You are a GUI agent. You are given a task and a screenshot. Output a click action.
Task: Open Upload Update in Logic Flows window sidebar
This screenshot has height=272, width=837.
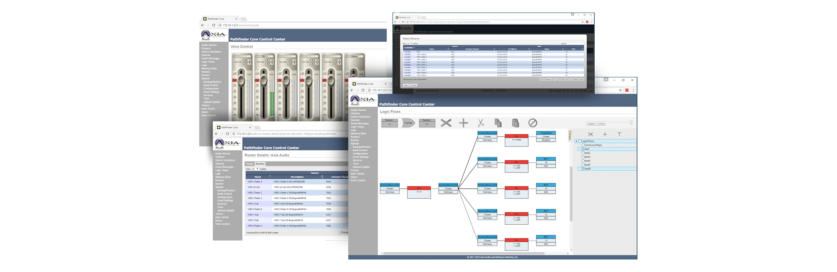[361, 167]
